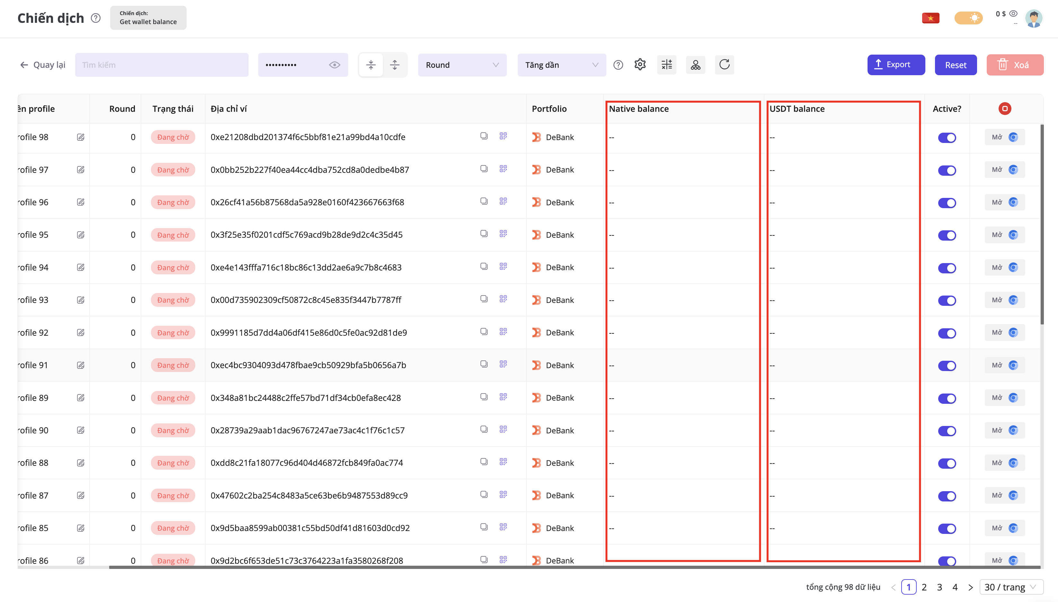Open the 30 / trang page-size dropdown
Image resolution: width=1058 pixels, height=602 pixels.
1010,587
